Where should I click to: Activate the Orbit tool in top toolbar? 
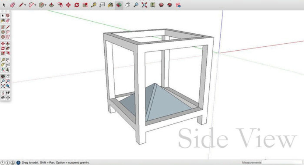click(x=119, y=5)
